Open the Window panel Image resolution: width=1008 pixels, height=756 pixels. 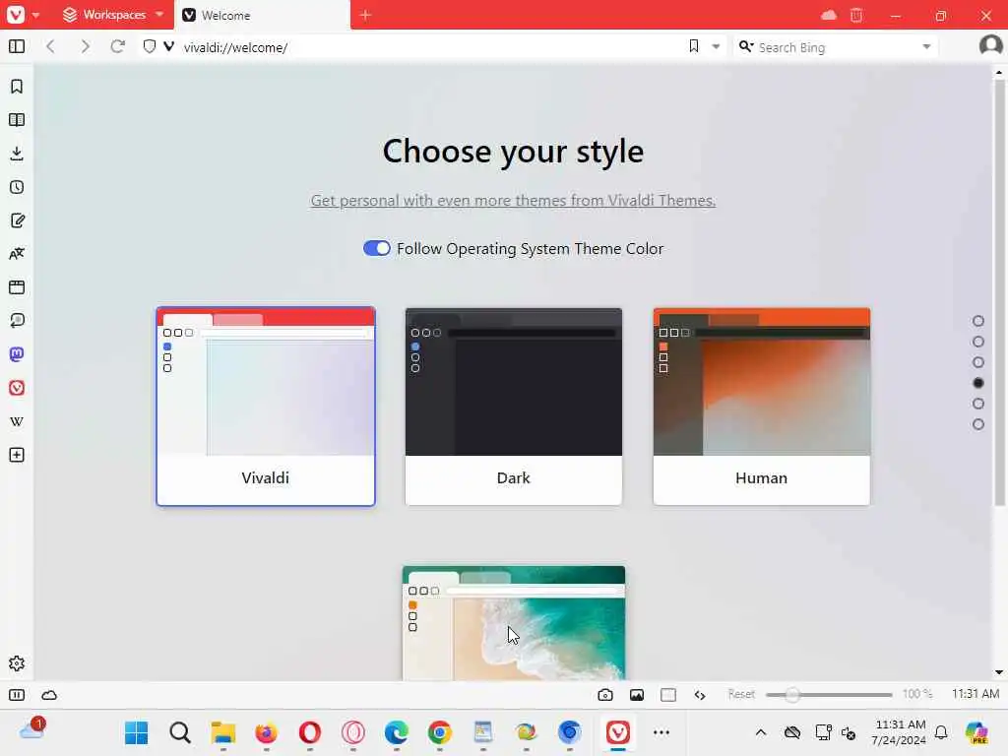pos(17,287)
